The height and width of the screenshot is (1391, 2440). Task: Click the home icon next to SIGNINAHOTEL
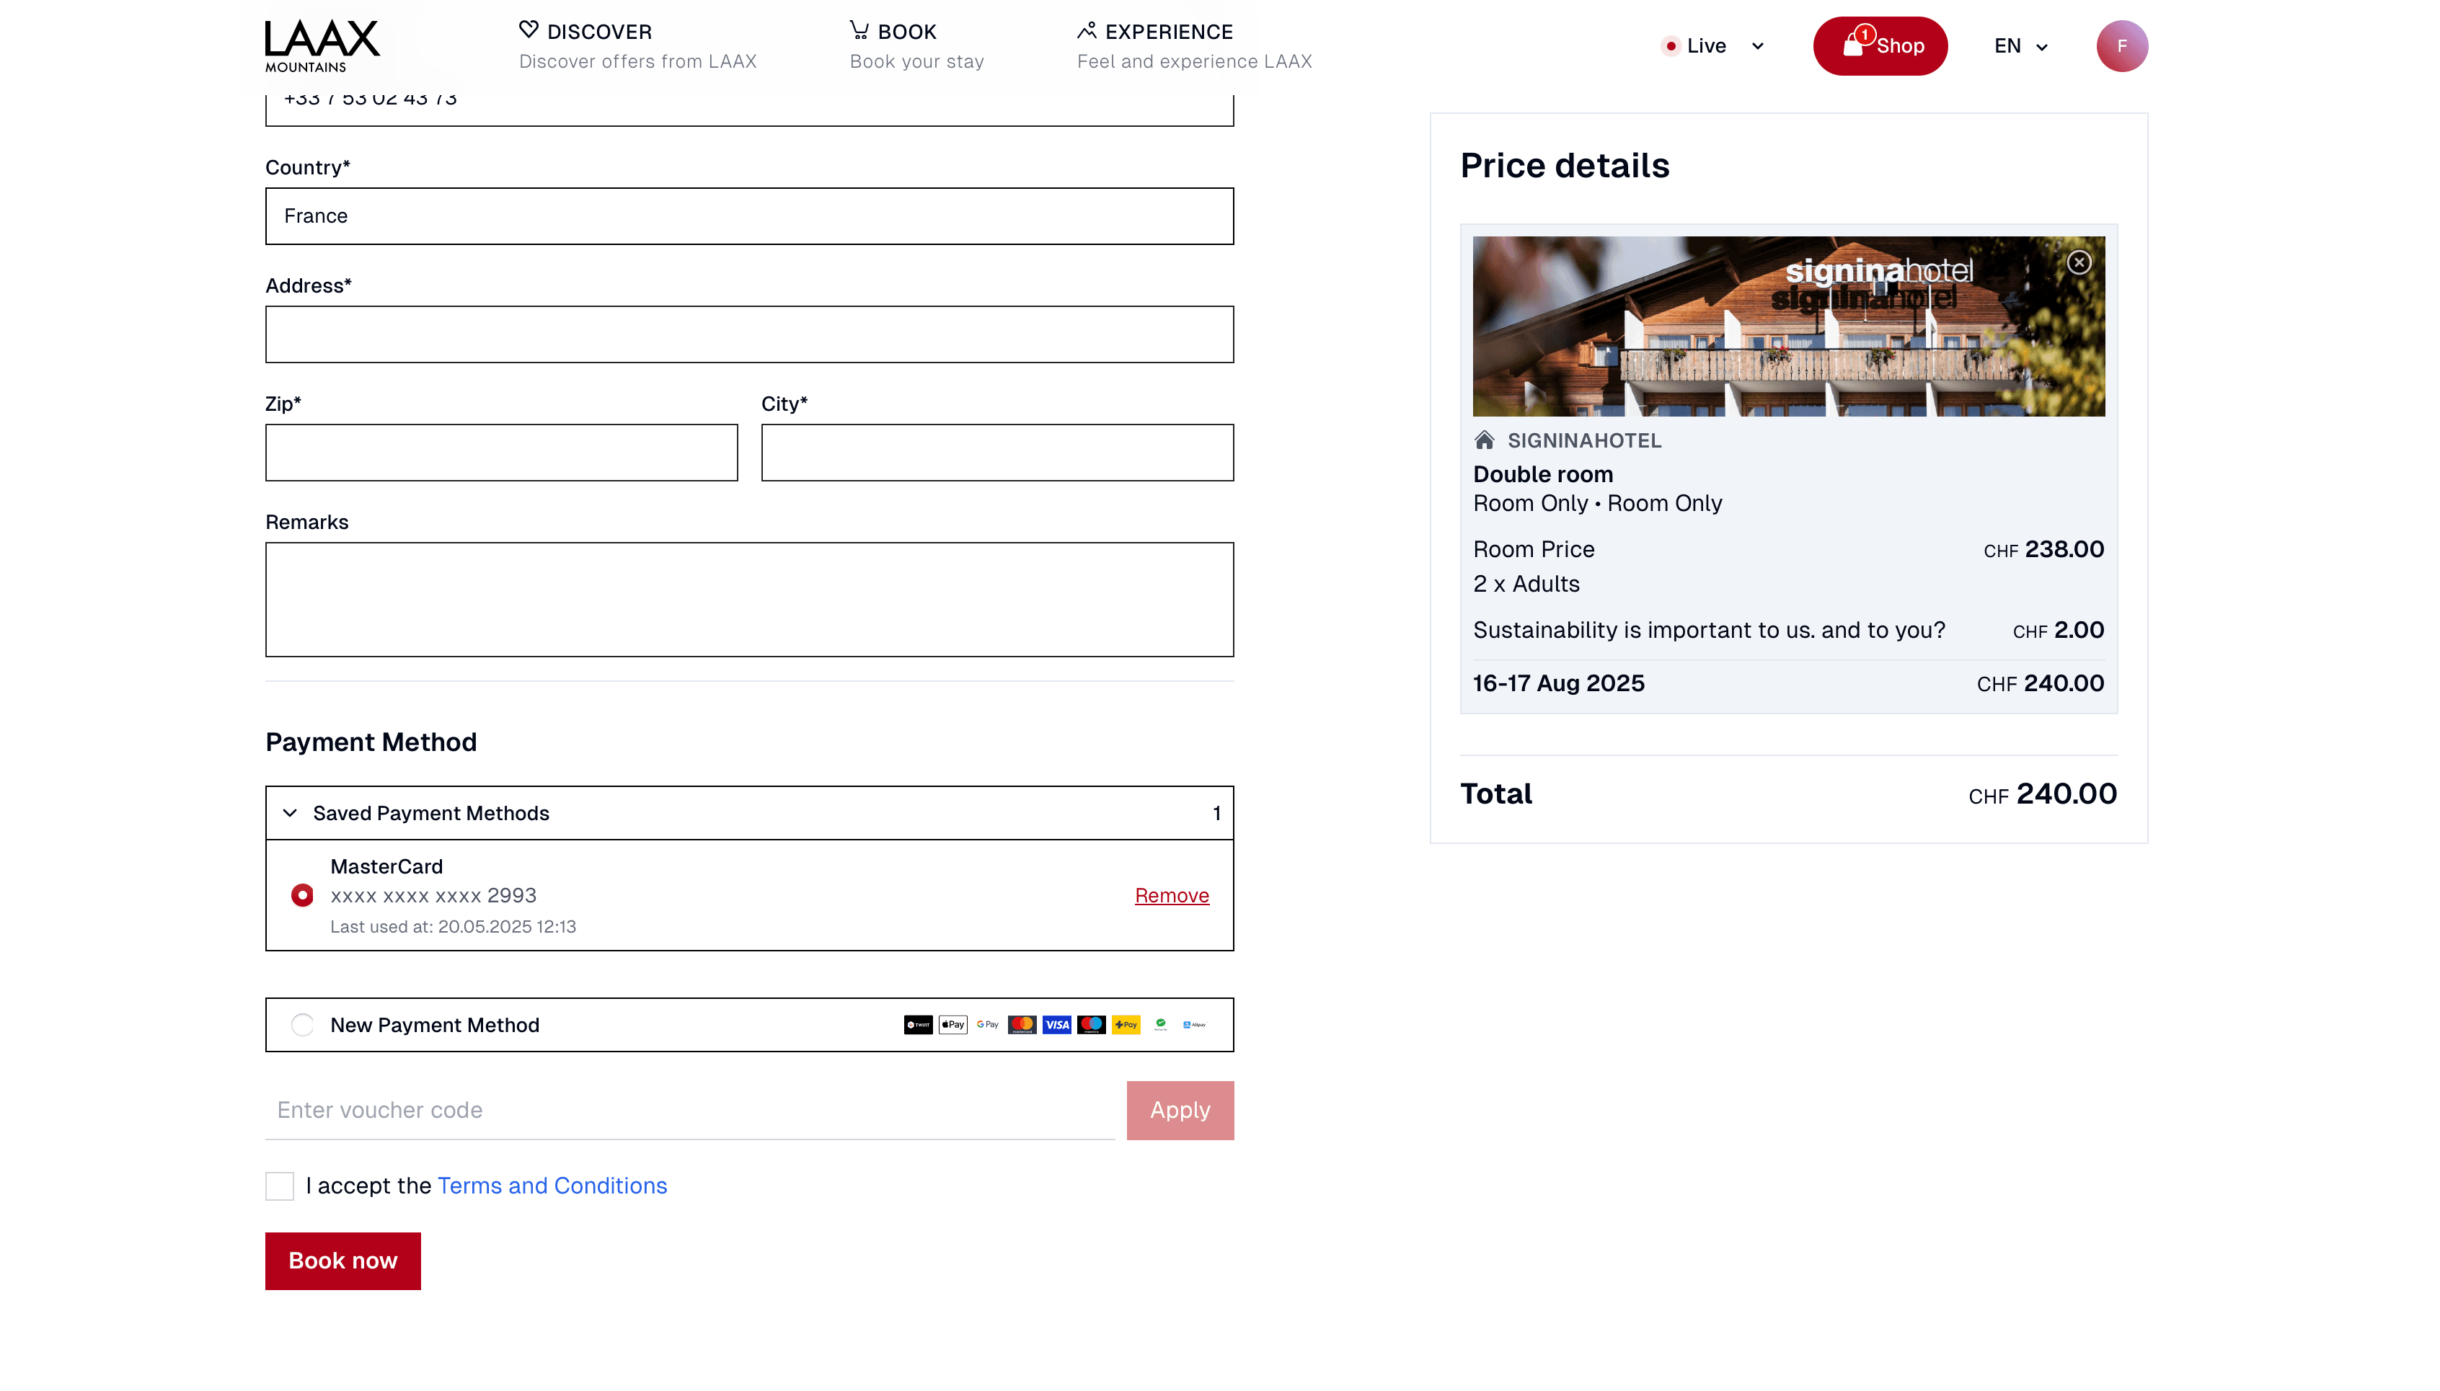(x=1485, y=440)
